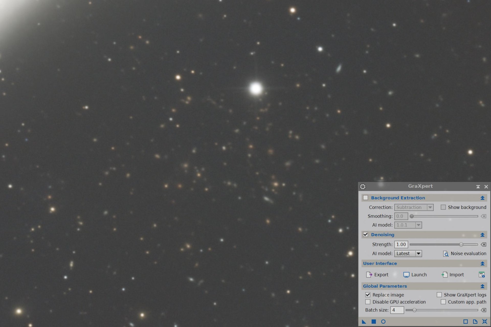Image resolution: width=491 pixels, height=327 pixels.
Task: Open the documentation browse icon
Action: point(475,321)
